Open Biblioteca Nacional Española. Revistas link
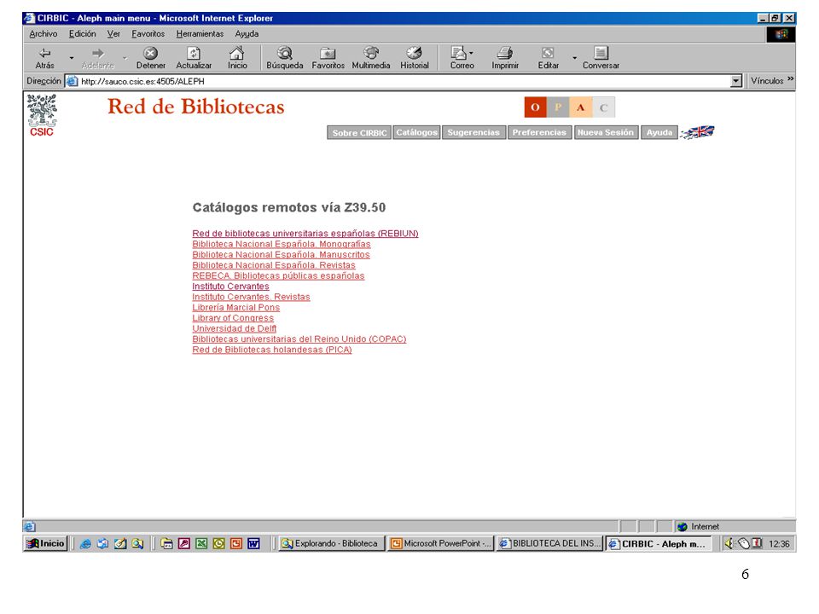The height and width of the screenshot is (614, 819). pos(274,265)
